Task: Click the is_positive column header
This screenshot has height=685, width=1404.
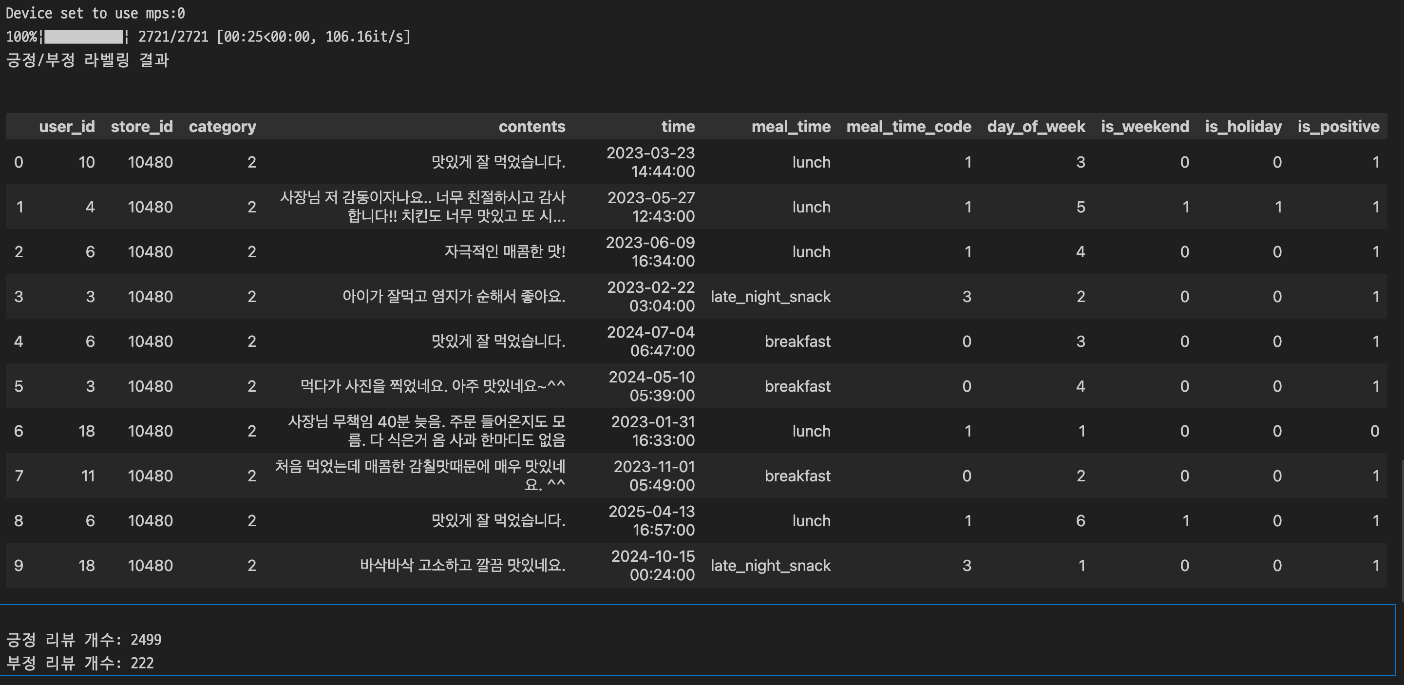Action: [x=1338, y=127]
